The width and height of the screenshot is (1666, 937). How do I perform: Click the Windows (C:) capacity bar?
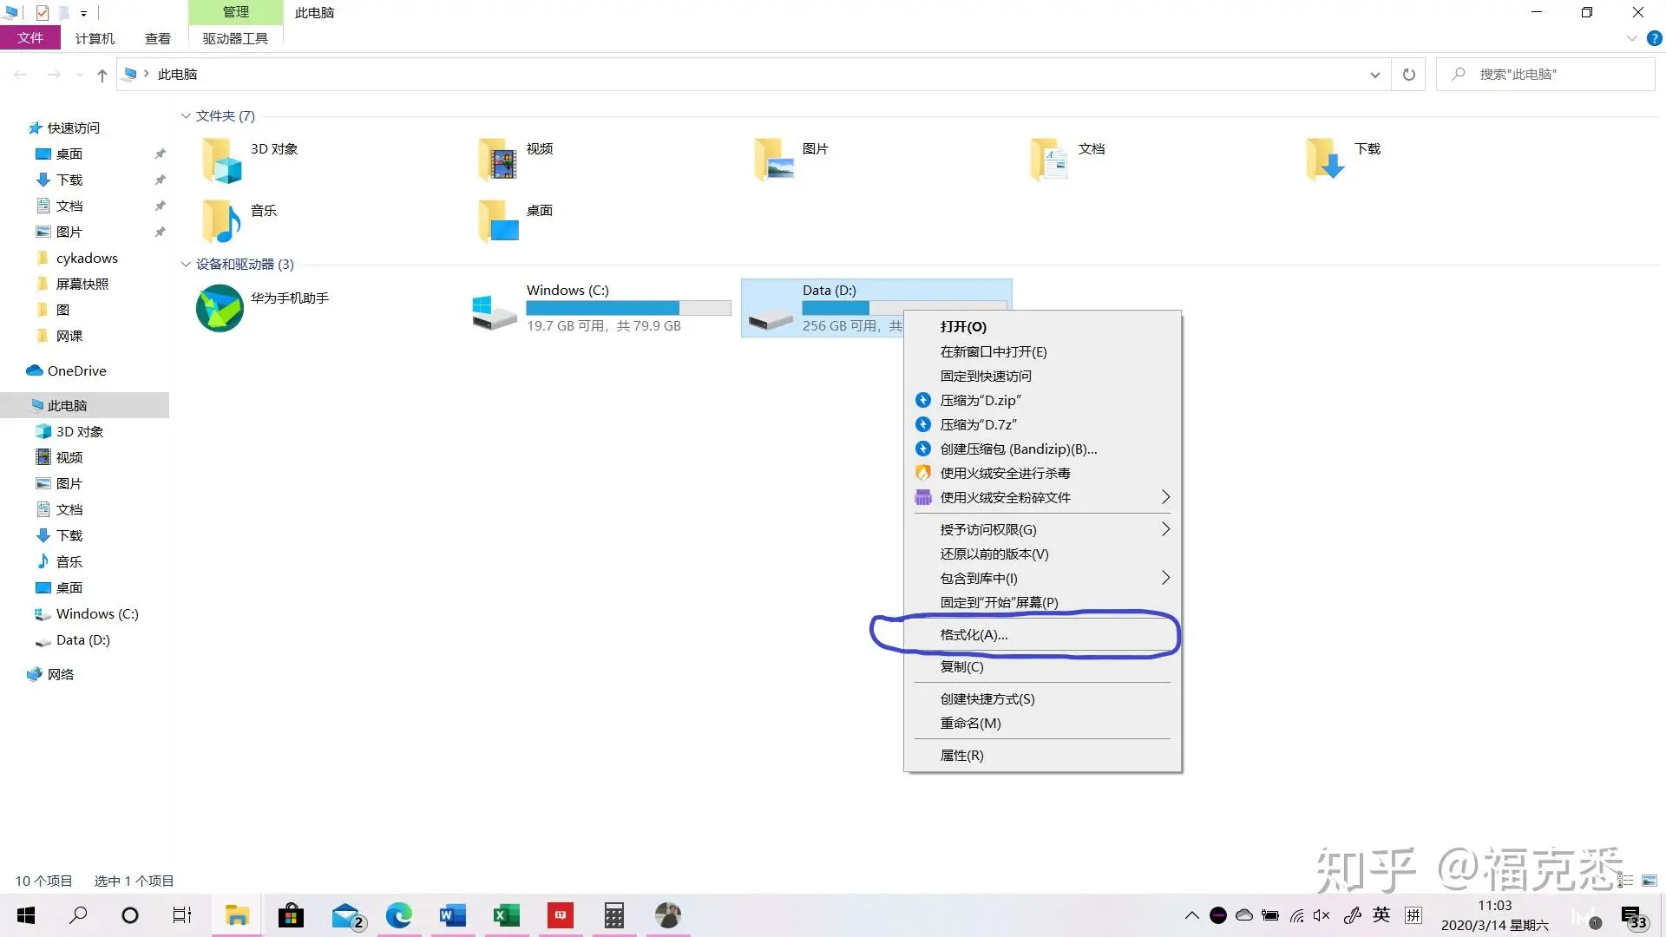click(x=627, y=308)
